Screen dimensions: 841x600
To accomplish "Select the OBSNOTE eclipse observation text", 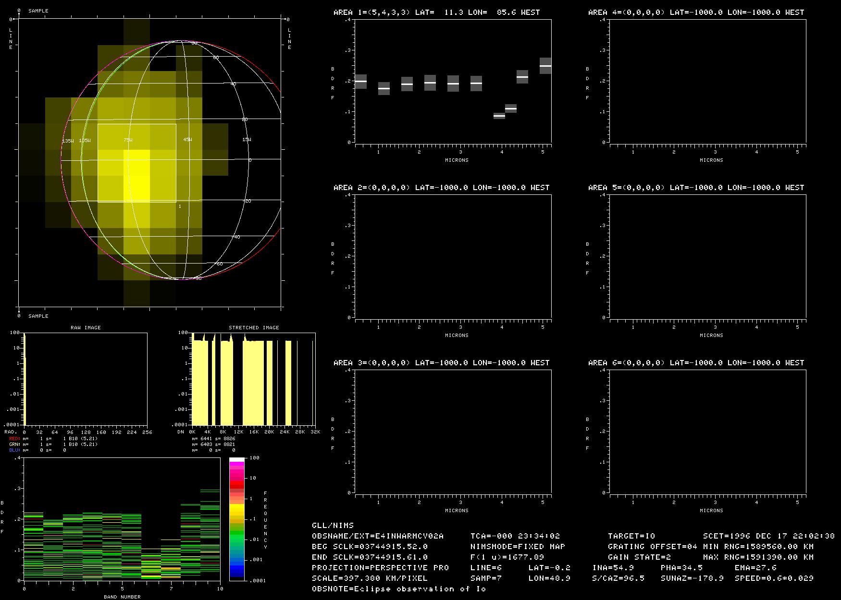I will [399, 589].
